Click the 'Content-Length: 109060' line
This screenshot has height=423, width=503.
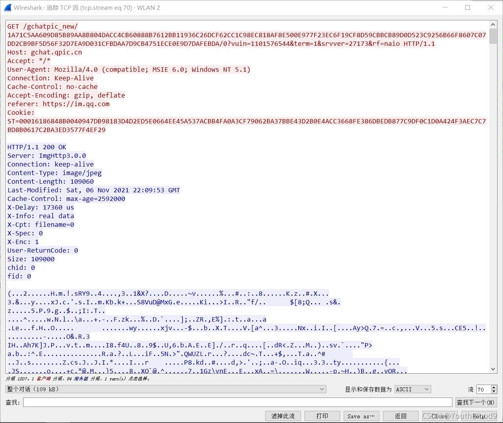coord(51,181)
